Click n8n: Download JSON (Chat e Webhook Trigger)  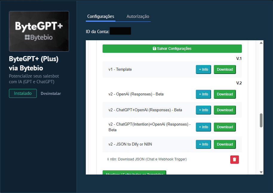147,159
